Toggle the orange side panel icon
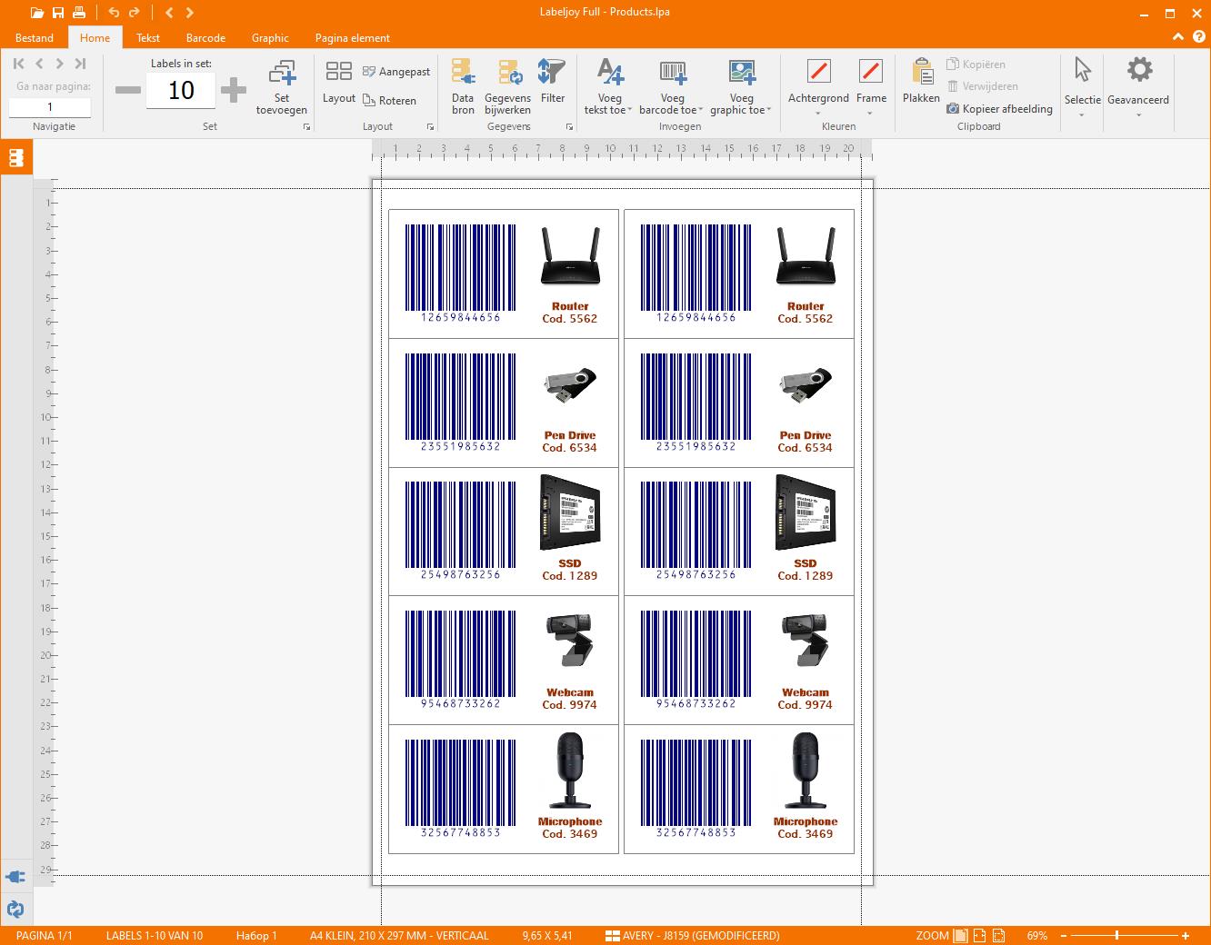This screenshot has height=945, width=1211. pos(16,158)
